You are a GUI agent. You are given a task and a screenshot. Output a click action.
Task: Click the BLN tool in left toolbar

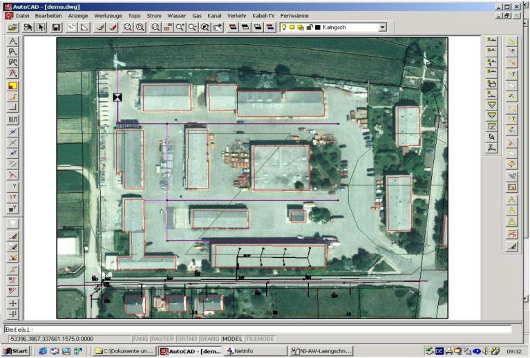pos(12,120)
